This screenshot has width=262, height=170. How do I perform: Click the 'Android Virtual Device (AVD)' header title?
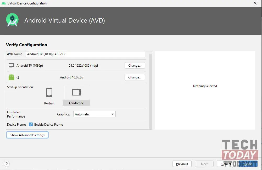click(x=65, y=20)
